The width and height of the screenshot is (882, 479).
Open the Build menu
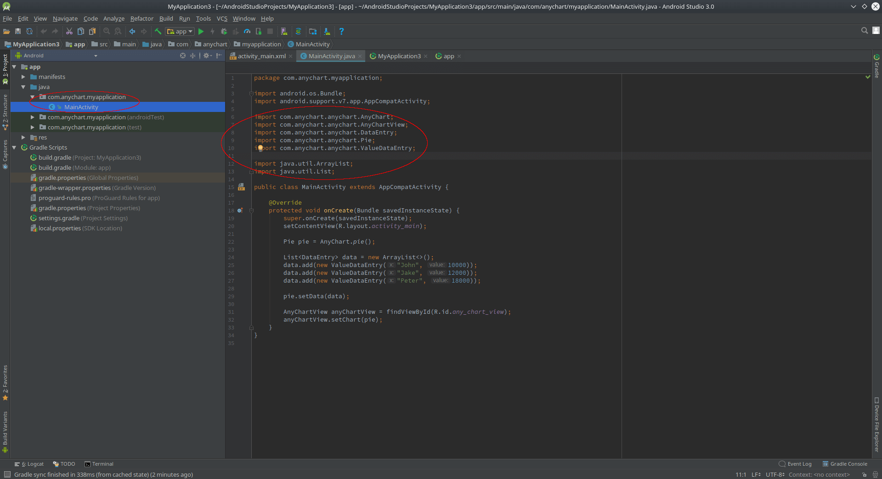(166, 18)
